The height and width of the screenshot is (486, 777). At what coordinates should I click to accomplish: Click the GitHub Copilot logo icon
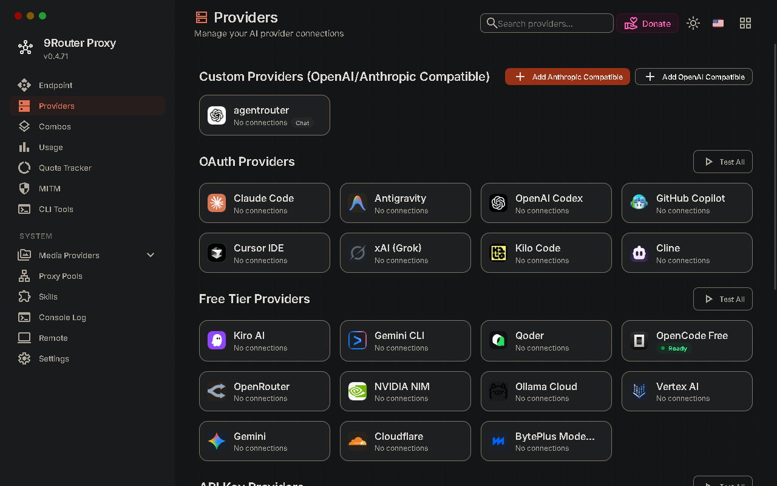tap(639, 203)
